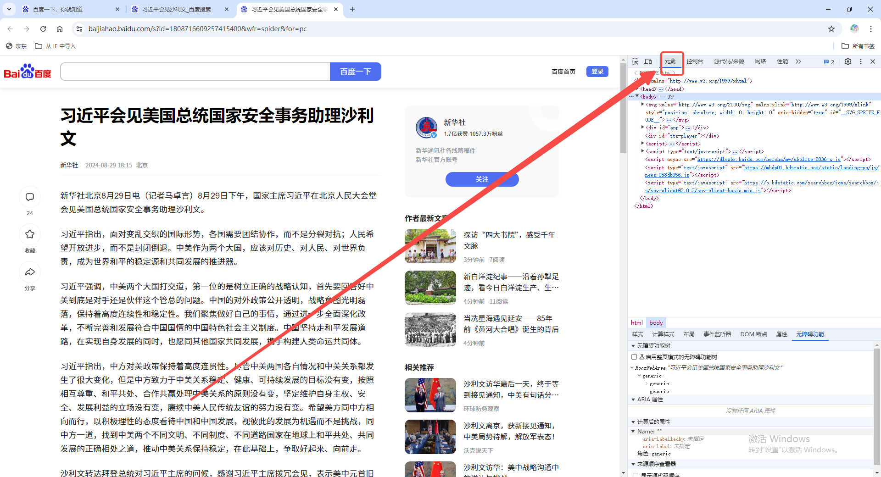This screenshot has height=477, width=881.
Task: Collapse the RootWebArea tree node
Action: 632,368
